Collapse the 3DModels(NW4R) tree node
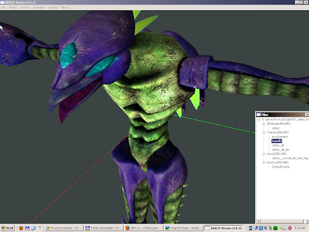This screenshot has height=232, width=309. coord(264,124)
